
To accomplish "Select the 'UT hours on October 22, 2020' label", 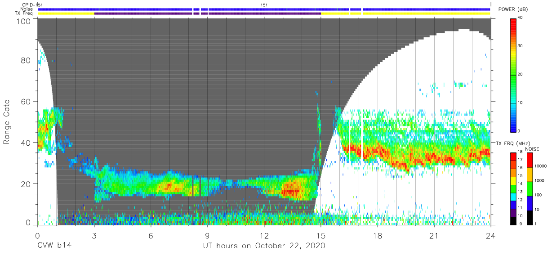I will pyautogui.click(x=264, y=246).
